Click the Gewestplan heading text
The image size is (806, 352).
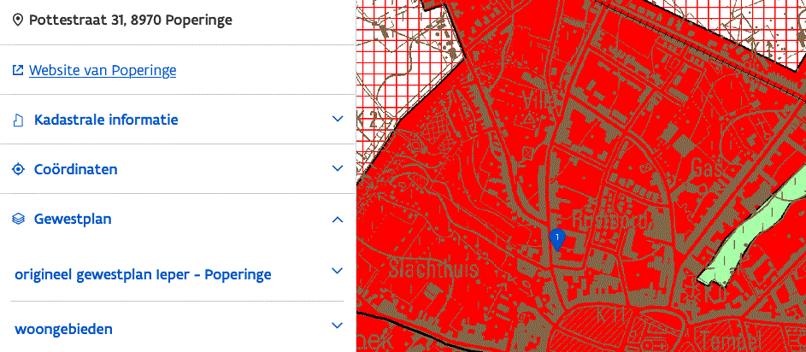tap(73, 220)
